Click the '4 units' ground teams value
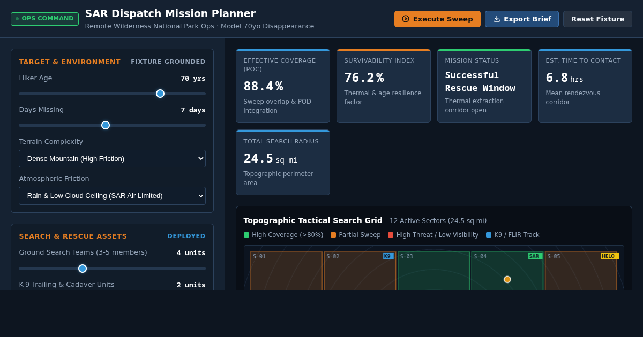Image resolution: width=643 pixels, height=337 pixels. pyautogui.click(x=191, y=253)
